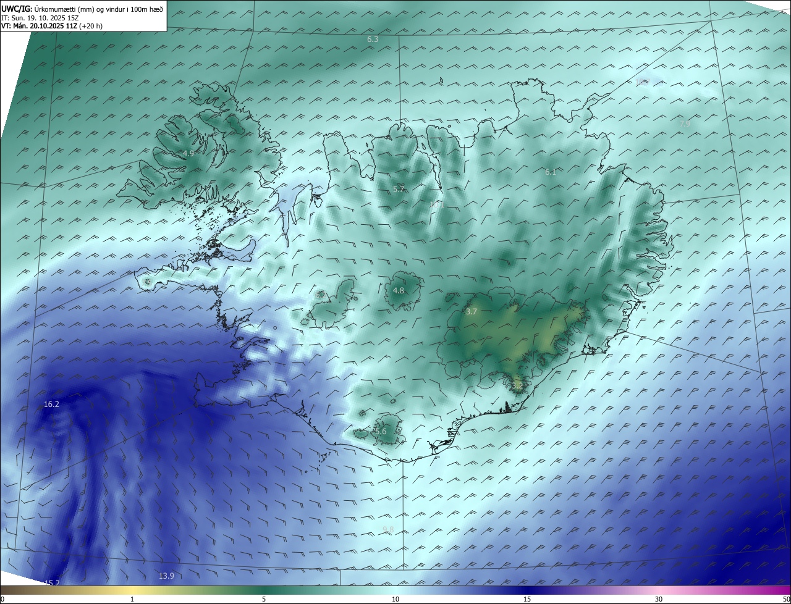
Task: Click the 1 tick on the color scale
Action: tap(132, 599)
